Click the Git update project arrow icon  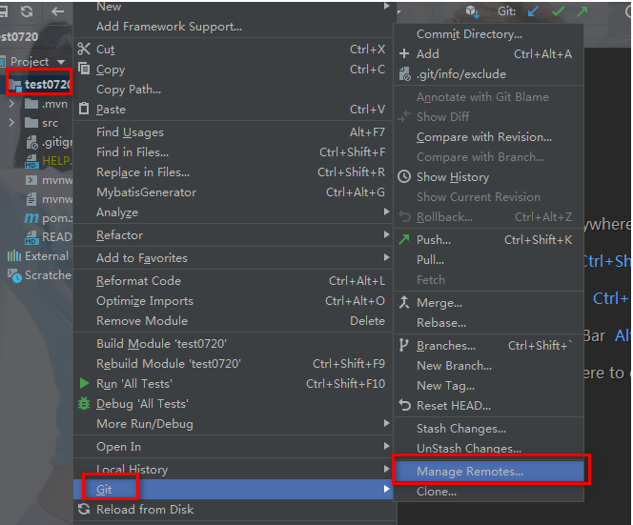point(534,11)
